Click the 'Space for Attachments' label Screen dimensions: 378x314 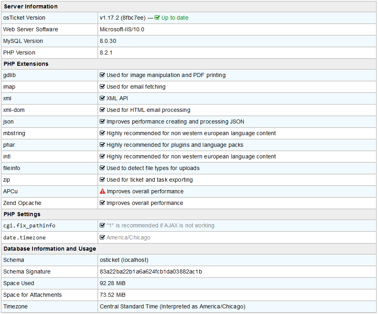click(x=32, y=295)
